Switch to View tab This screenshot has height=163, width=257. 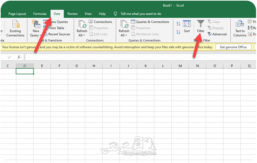pos(88,14)
